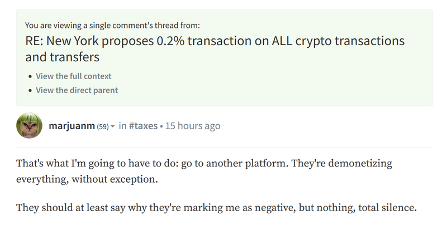Screen dimensions: 447x225
Task: Open the 'RE: New York proposes' post title
Action: [215, 42]
